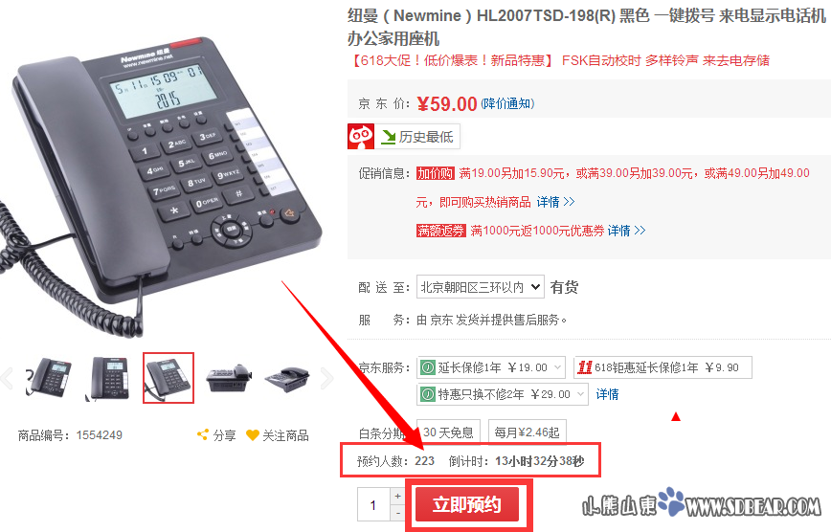Image resolution: width=831 pixels, height=532 pixels.
Task: Select the 每月¥2.46起 installment option
Action: [527, 432]
